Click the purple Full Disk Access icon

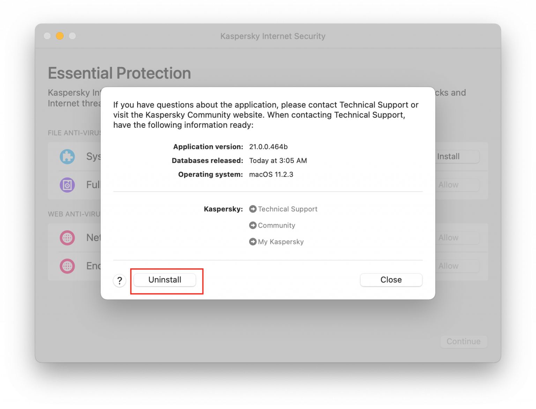67,185
